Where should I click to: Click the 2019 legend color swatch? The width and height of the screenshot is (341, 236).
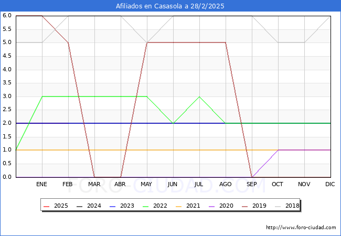244,206
